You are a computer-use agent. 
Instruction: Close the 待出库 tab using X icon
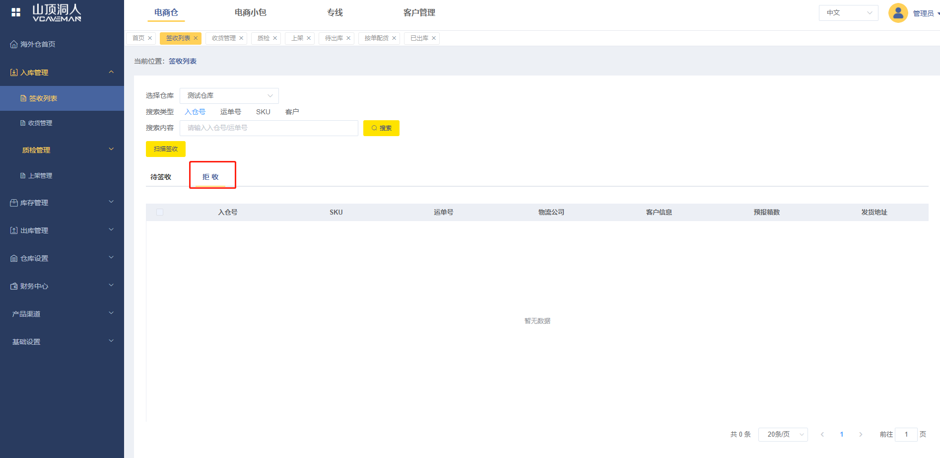348,38
